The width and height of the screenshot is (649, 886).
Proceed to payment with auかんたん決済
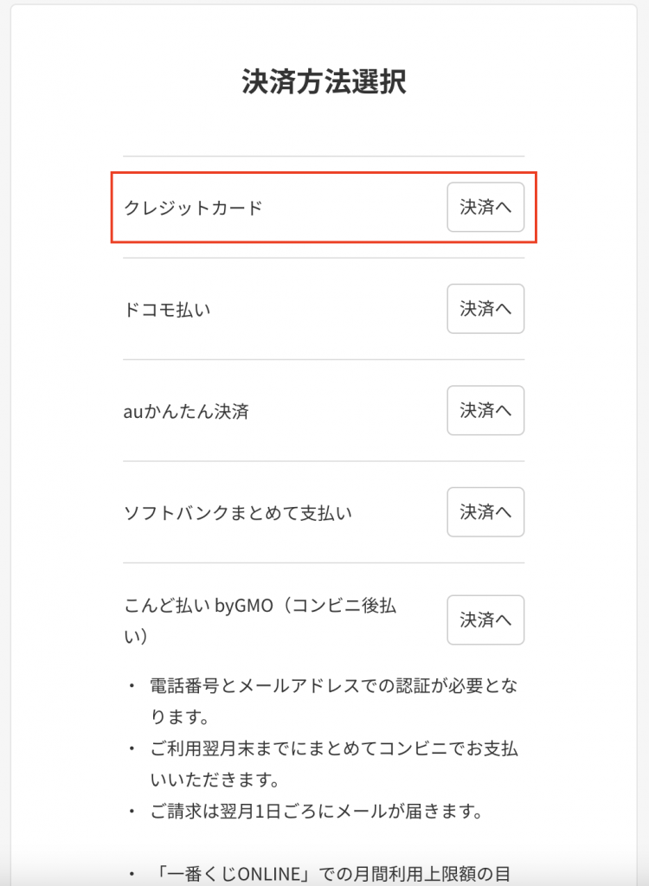tap(485, 410)
